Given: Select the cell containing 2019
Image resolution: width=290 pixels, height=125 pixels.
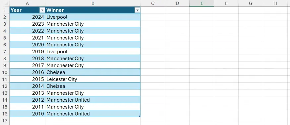Looking at the screenshot, I should pyautogui.click(x=28, y=52).
